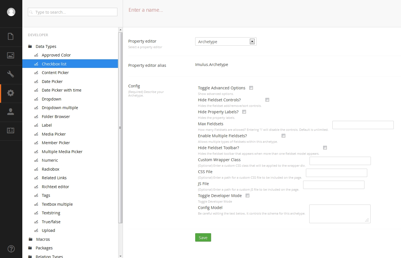Click the Max Fieldsets input field
401x258 pixels.
pyautogui.click(x=363, y=125)
